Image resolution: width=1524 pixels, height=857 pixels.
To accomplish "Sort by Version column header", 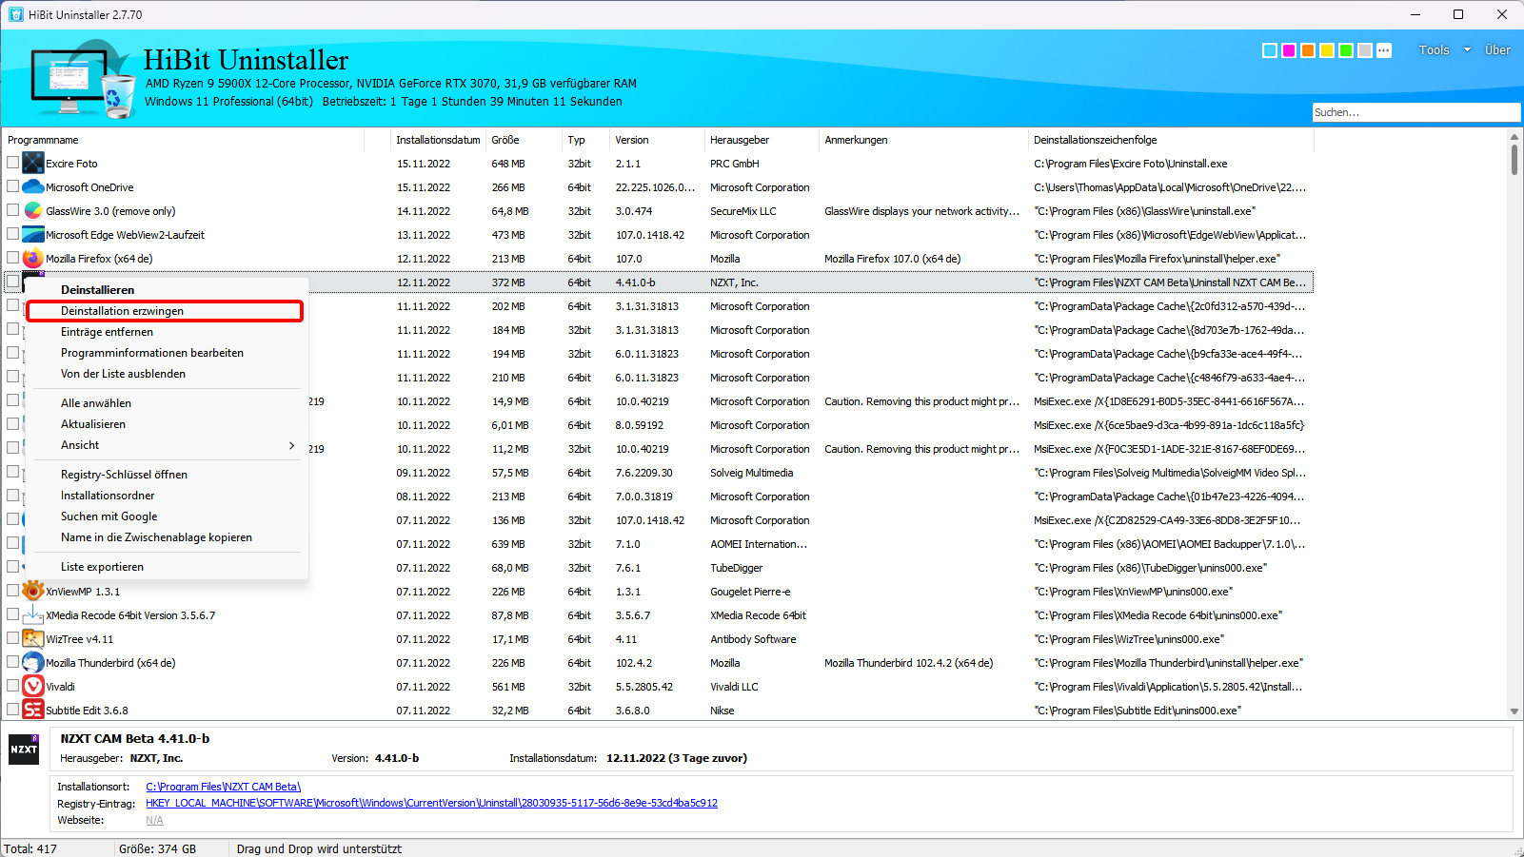I will point(657,140).
